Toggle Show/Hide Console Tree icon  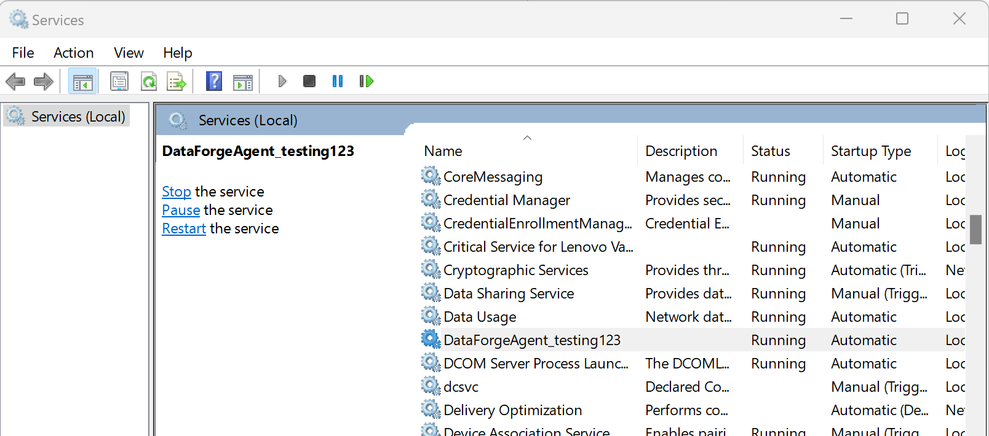pyautogui.click(x=82, y=81)
